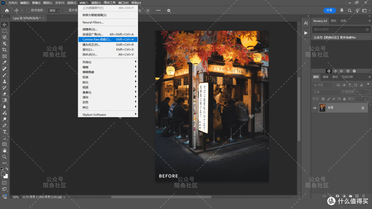Choose Neural Filters menu item
This screenshot has height=209, width=372.
[x=108, y=22]
